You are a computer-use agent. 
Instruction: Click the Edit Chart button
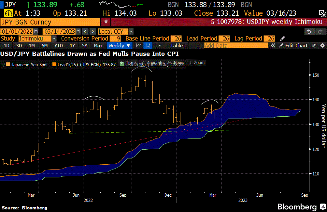pos(293,46)
